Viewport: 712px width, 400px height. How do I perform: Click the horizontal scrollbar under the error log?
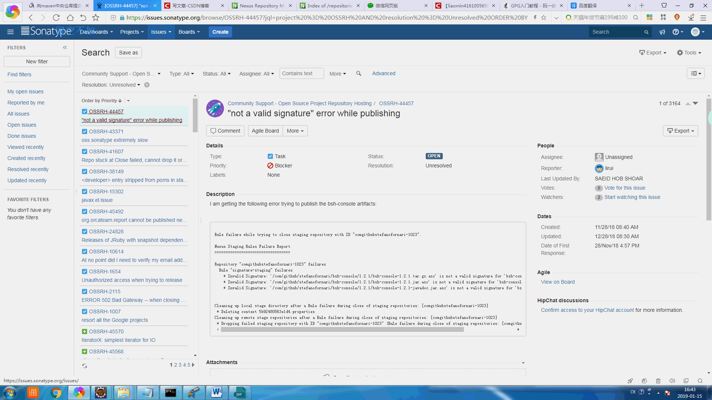point(342,330)
